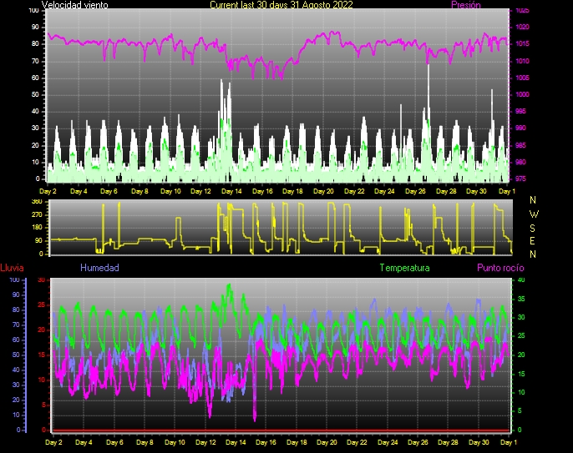Click "Day 20" under the wind speed chart
The width and height of the screenshot is (573, 453).
pyautogui.click(x=323, y=191)
